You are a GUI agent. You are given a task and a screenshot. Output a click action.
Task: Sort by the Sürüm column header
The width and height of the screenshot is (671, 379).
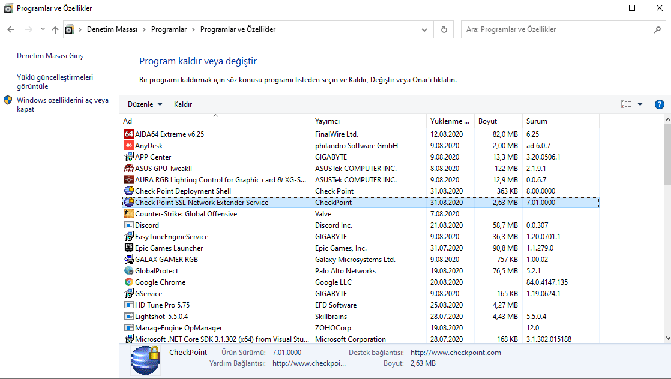point(561,121)
